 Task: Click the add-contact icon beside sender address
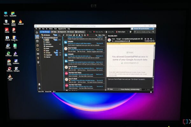coord(142,39)
